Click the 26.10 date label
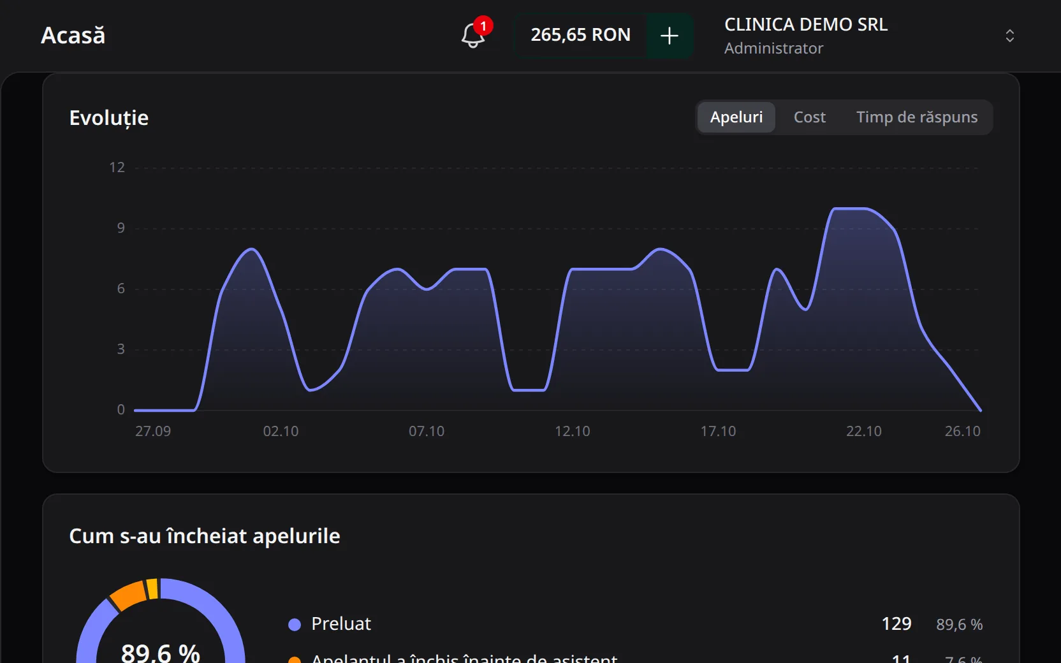The height and width of the screenshot is (663, 1061). coord(962,432)
